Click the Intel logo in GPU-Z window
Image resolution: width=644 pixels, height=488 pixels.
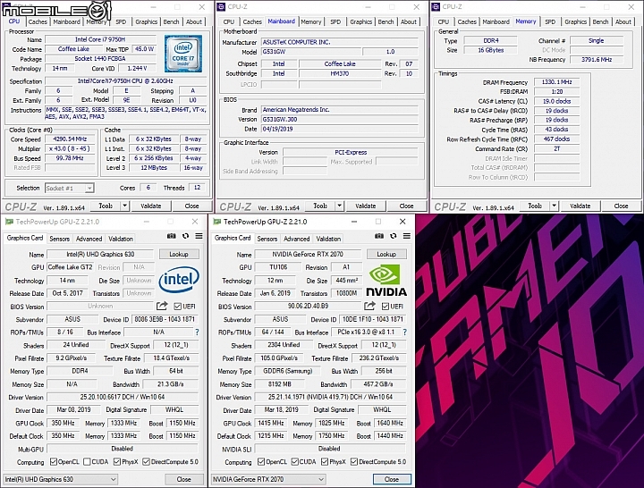179,280
